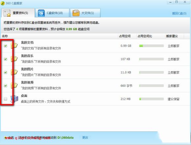The height and width of the screenshot is (145, 191).
Task: Maximize the 360 C盘搬家 window
Action: point(177,2)
